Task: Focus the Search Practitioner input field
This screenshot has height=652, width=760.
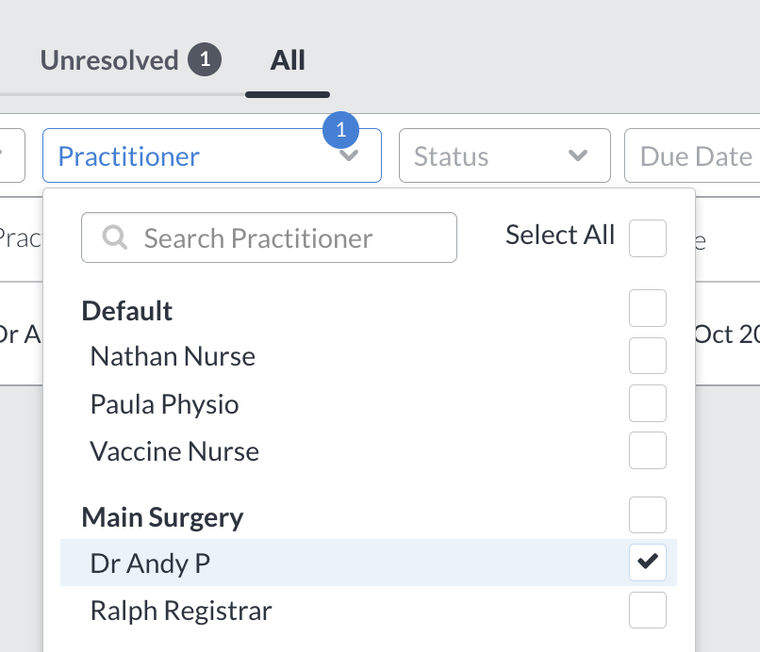Action: (x=269, y=237)
